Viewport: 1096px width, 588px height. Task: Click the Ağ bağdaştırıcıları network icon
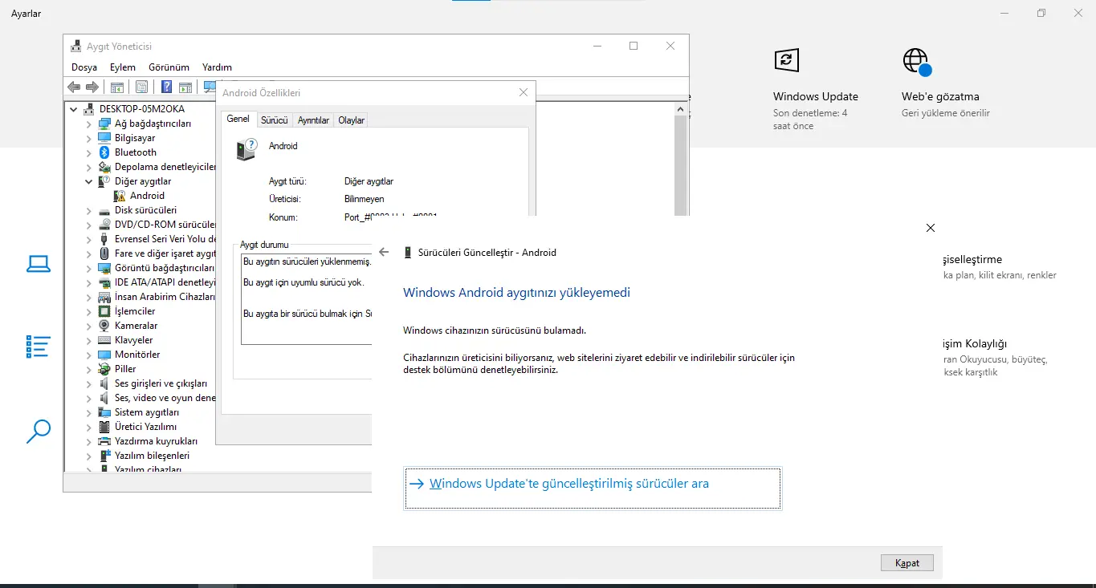104,124
